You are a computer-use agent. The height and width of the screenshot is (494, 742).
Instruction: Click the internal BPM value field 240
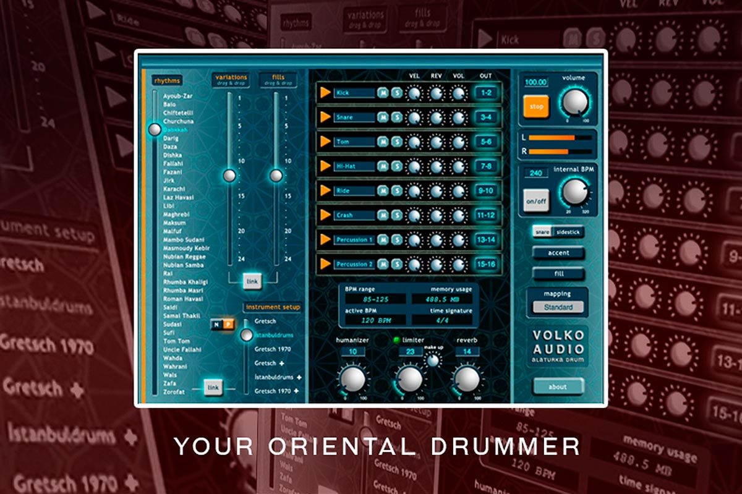535,173
